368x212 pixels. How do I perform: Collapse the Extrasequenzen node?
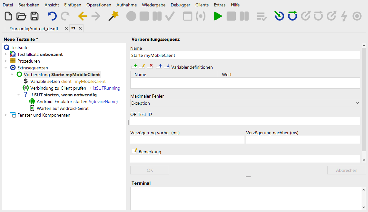tap(5, 68)
